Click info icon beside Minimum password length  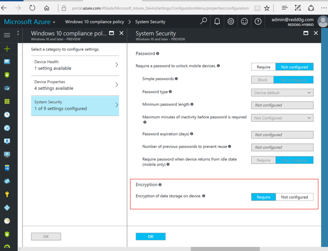192,104
